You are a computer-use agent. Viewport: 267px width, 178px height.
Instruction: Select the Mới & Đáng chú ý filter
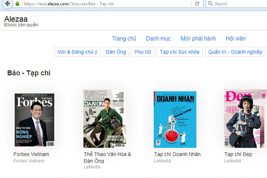click(x=78, y=52)
